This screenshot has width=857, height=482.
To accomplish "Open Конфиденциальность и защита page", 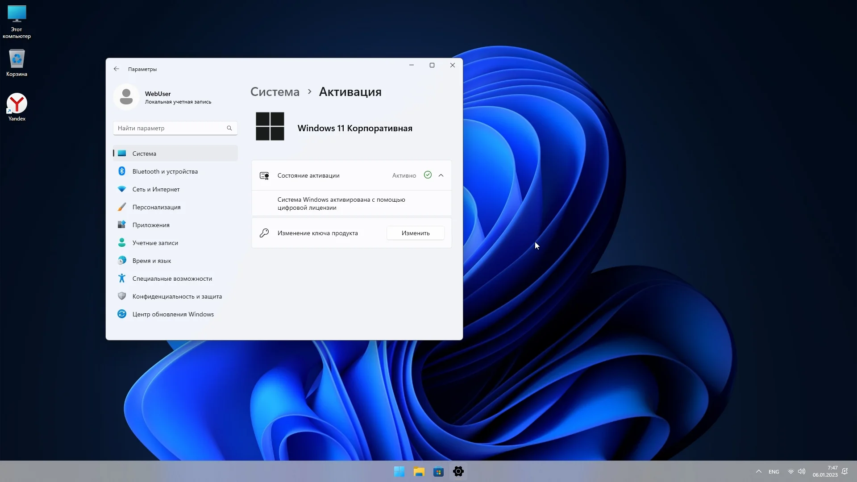I will 177,296.
